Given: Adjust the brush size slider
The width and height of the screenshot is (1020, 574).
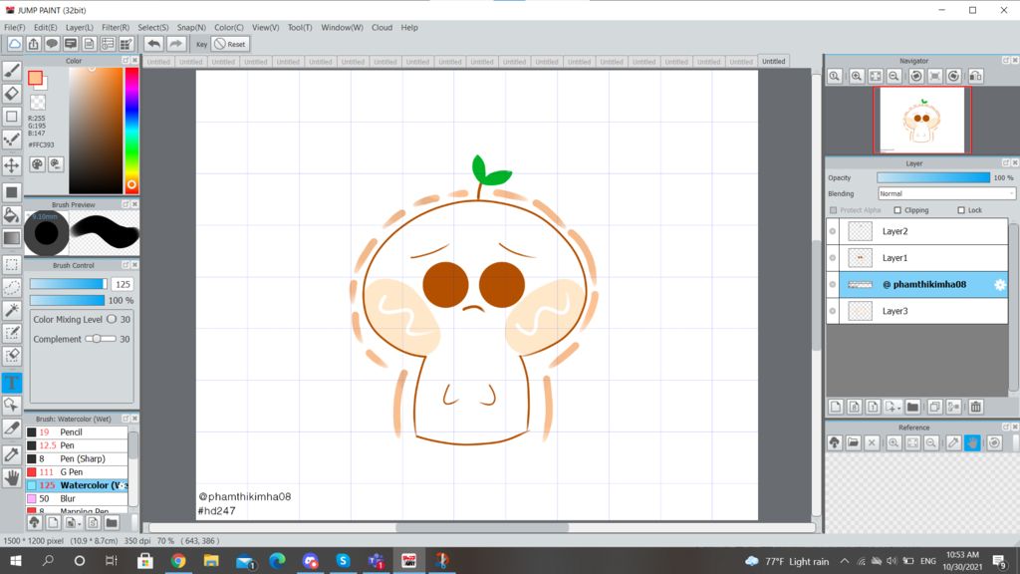Looking at the screenshot, I should (x=69, y=284).
